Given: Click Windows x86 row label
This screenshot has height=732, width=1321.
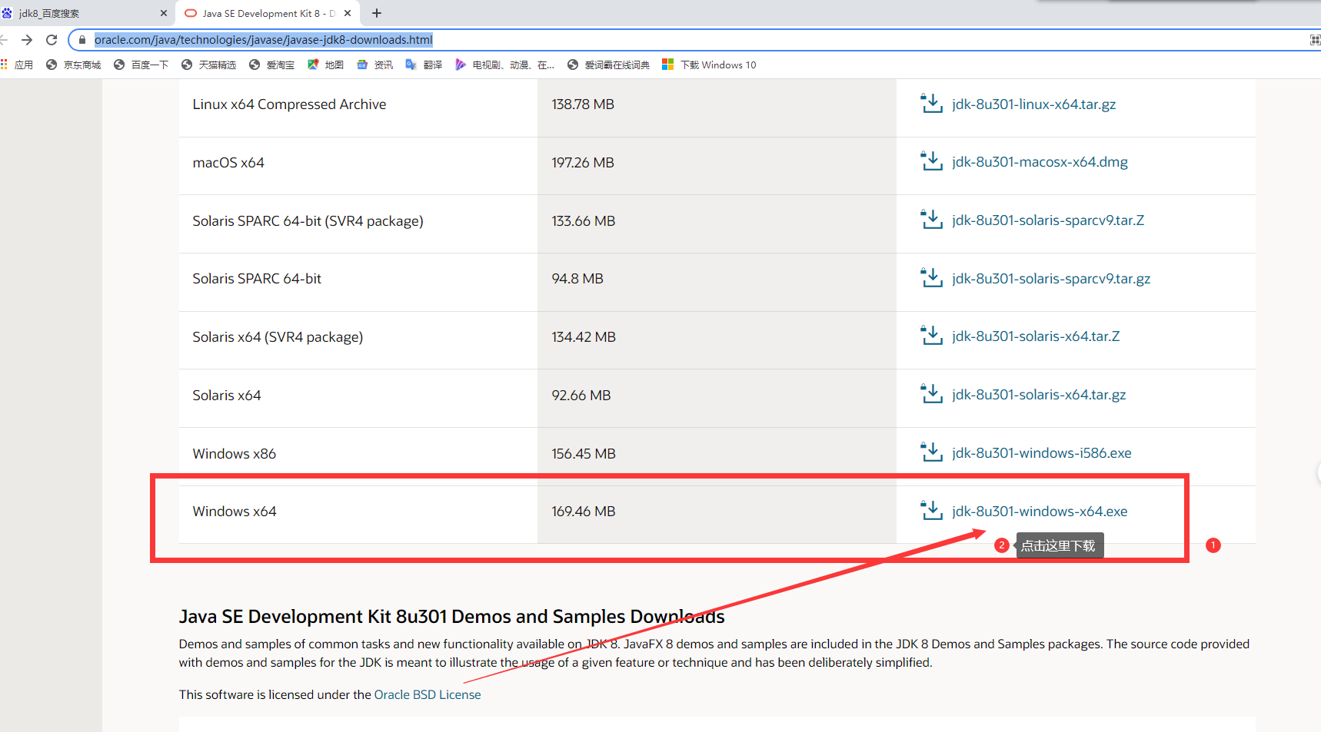Looking at the screenshot, I should point(234,454).
